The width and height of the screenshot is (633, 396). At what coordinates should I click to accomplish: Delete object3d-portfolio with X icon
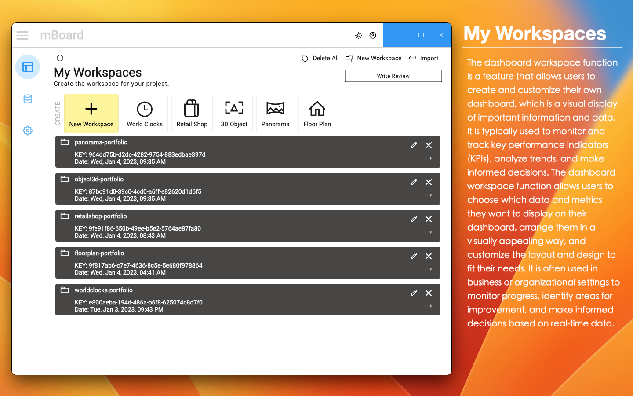pyautogui.click(x=429, y=182)
